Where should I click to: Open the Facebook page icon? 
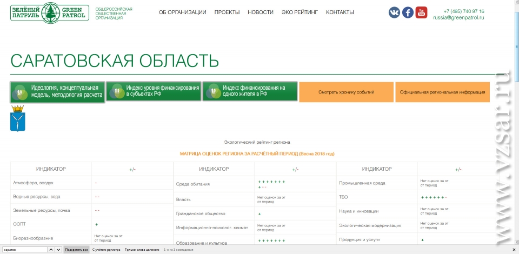point(408,12)
